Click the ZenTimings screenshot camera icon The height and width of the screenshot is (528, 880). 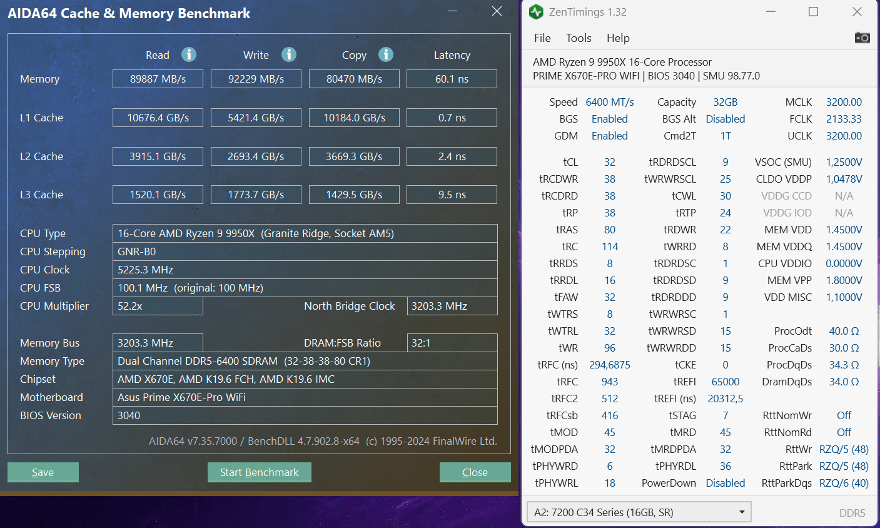[x=862, y=38]
